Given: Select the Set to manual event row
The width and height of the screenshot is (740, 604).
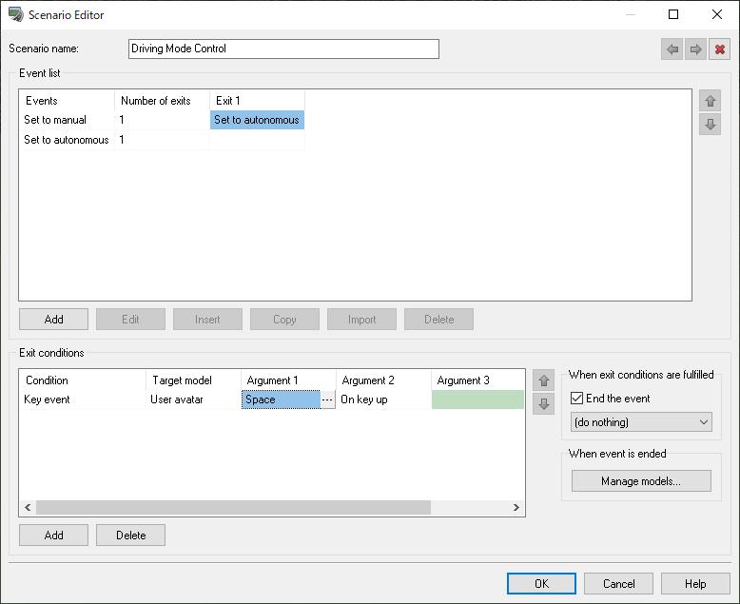Looking at the screenshot, I should coord(67,120).
